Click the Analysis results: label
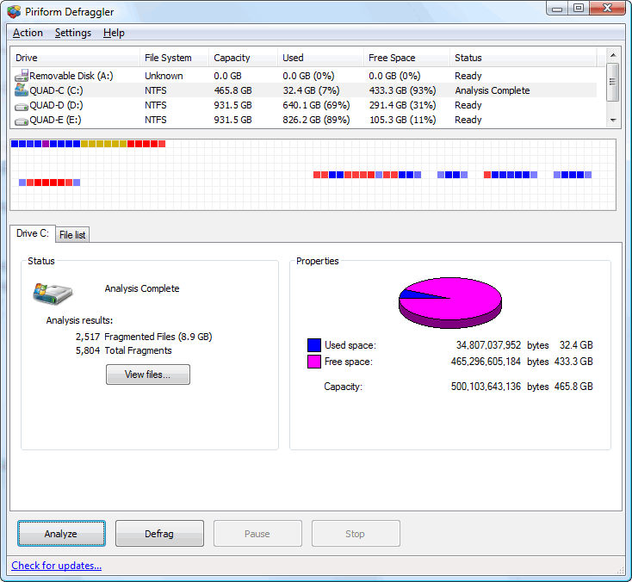This screenshot has width=632, height=582. point(79,320)
